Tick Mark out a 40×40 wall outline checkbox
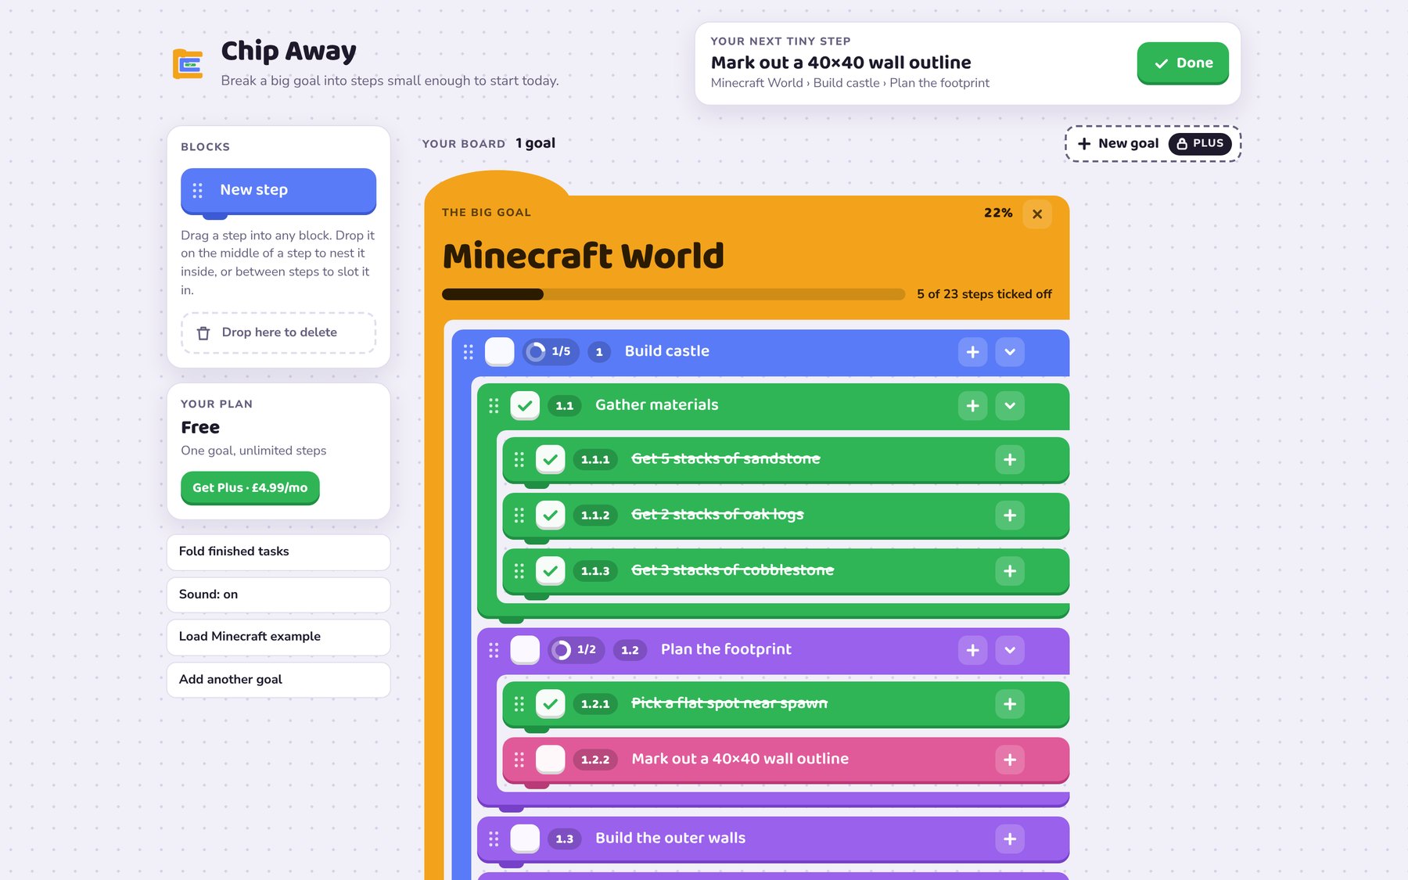The width and height of the screenshot is (1408, 880). [x=551, y=760]
